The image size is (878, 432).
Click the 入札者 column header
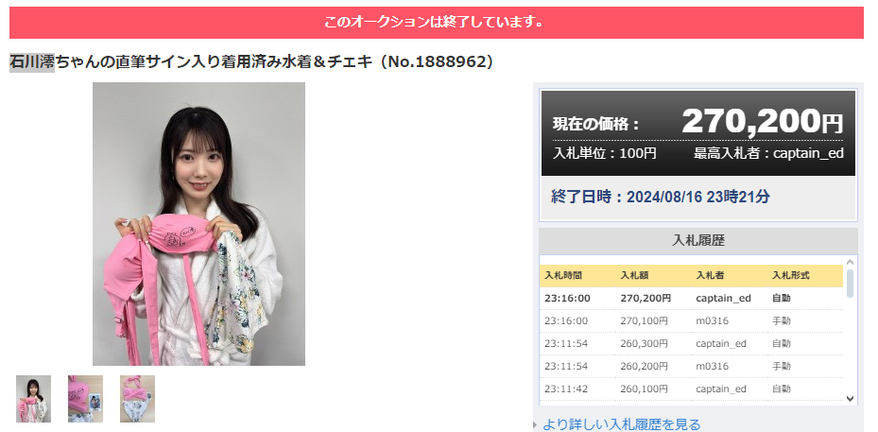710,276
